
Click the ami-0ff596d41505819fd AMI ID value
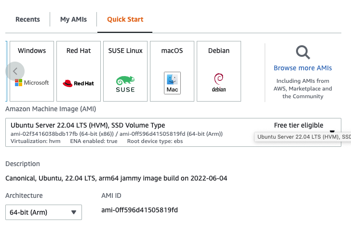point(139,210)
